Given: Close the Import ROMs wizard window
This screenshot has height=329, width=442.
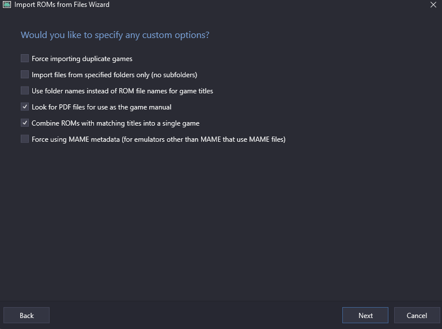Looking at the screenshot, I should pyautogui.click(x=433, y=5).
